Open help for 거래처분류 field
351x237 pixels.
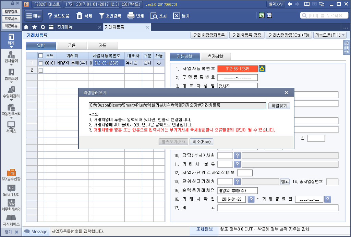pos(237,164)
